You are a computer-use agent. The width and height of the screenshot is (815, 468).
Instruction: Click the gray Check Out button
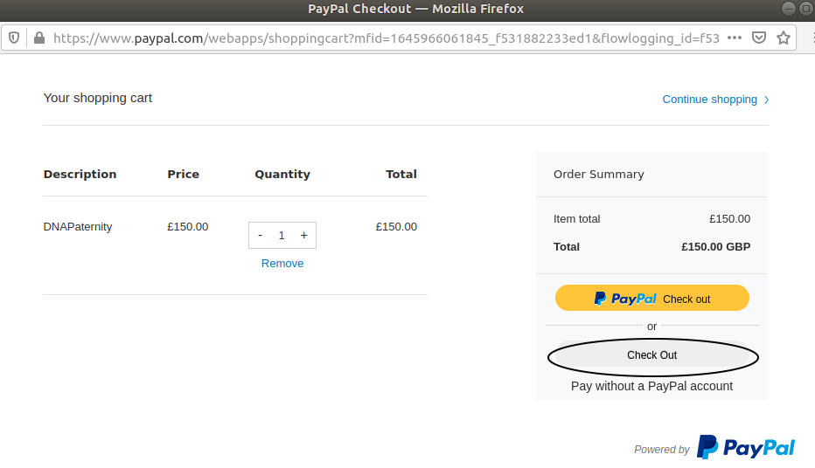tap(651, 355)
